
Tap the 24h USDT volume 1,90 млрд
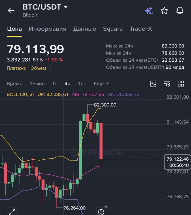173,67
